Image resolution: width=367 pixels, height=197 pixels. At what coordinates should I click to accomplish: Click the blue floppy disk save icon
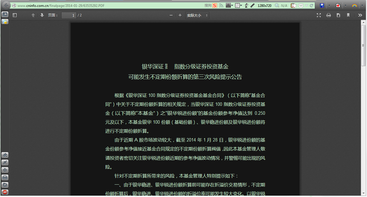(x=322, y=5)
